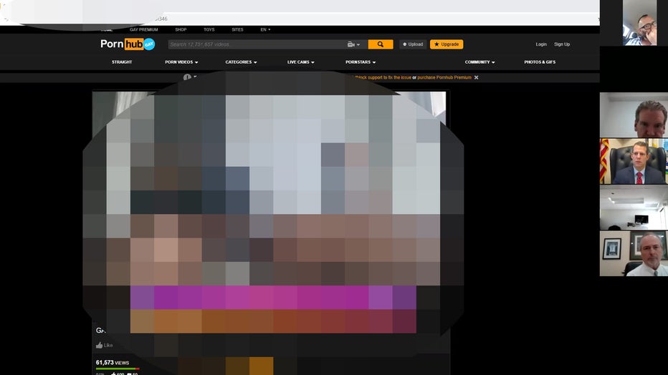Open the EN language dropdown
Screen dimensions: 668x375
(265, 30)
